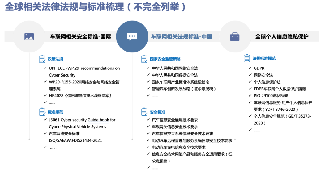334x174 pixels.
Task: Click the 国家安全监管策略 subheading
Action: click(x=165, y=59)
